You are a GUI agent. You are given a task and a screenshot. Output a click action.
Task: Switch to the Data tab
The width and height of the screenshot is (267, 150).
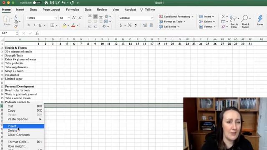coord(88,10)
